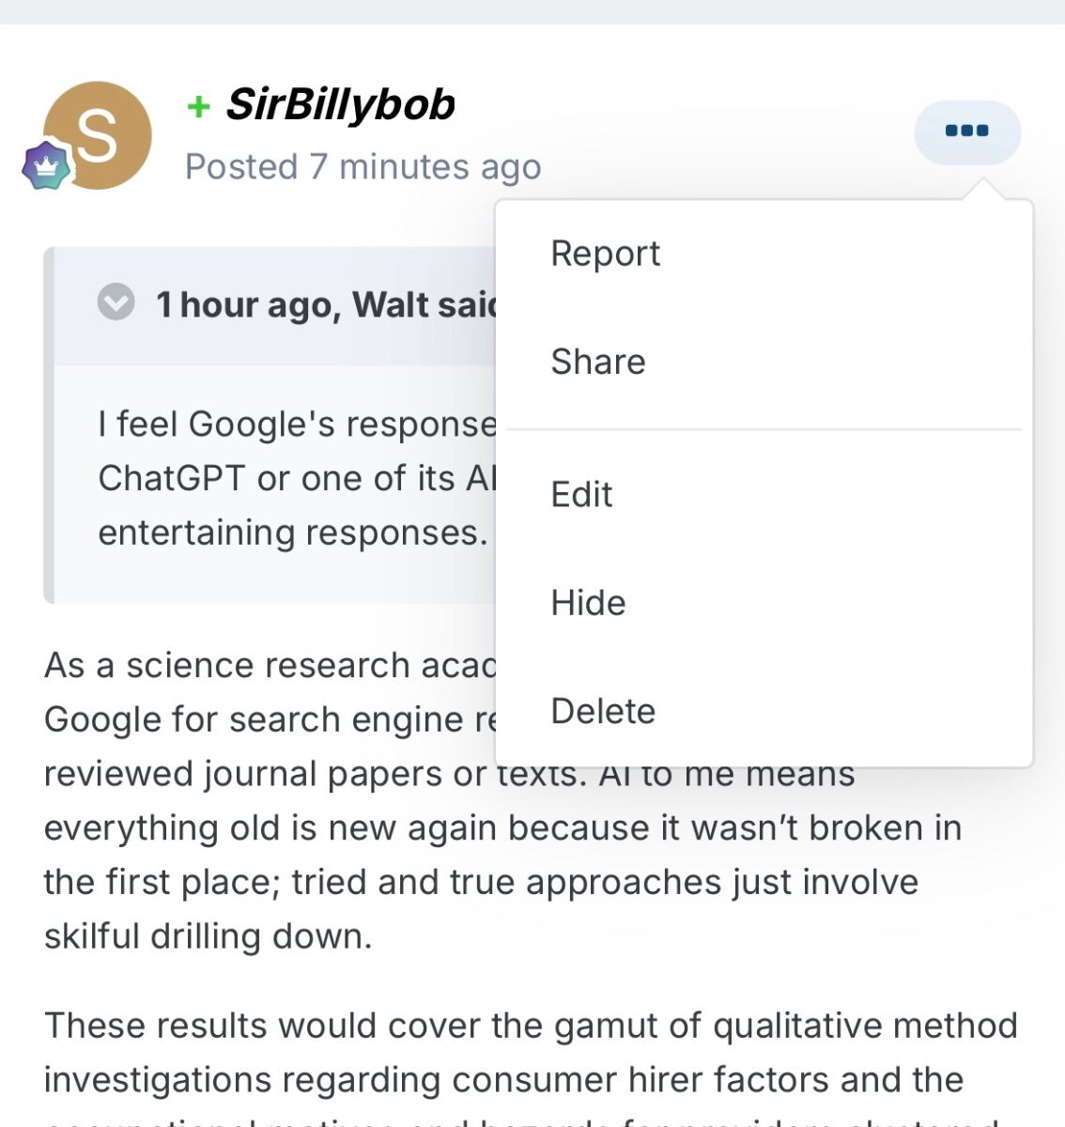
Task: Choose Share in the post menu
Action: (598, 362)
